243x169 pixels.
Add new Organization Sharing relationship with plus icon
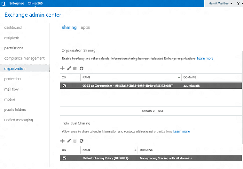tap(62, 68)
